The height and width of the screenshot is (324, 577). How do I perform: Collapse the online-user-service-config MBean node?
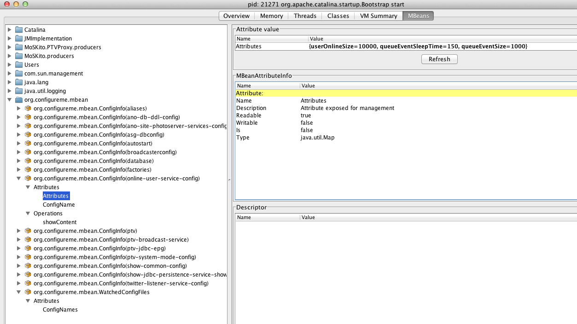click(18, 178)
